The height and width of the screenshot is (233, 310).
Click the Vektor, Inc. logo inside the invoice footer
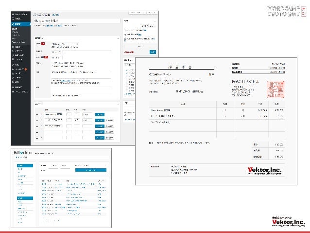click(264, 170)
